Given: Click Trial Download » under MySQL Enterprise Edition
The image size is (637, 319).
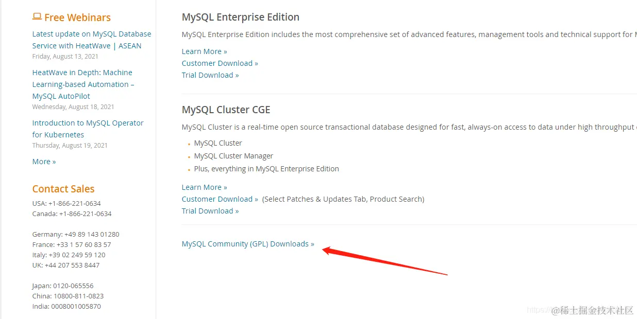Looking at the screenshot, I should [210, 75].
